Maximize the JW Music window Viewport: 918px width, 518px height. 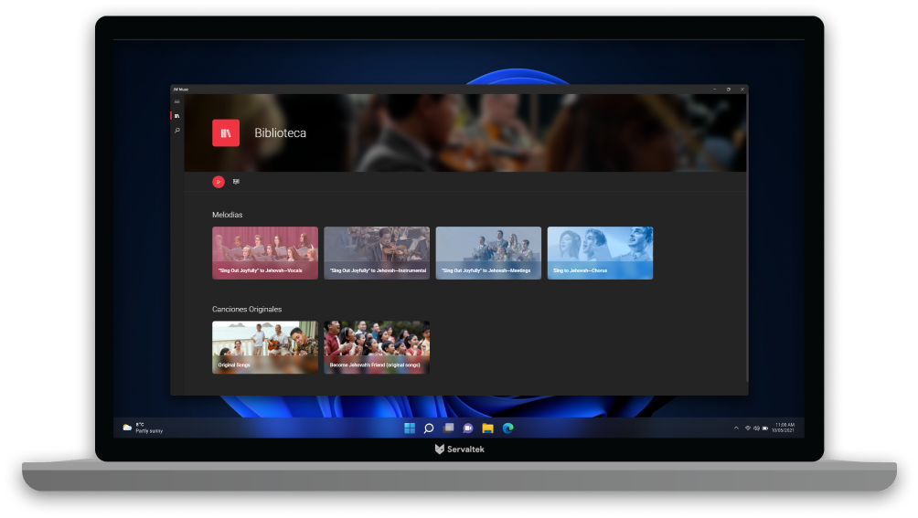click(729, 90)
